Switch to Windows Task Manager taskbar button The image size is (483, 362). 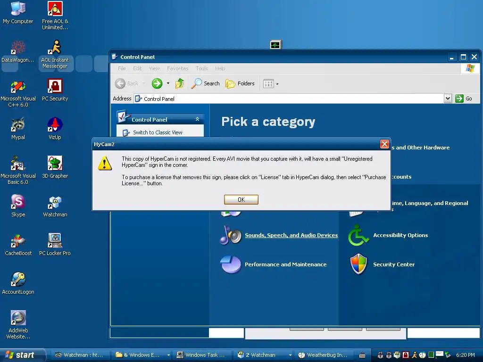click(201, 355)
